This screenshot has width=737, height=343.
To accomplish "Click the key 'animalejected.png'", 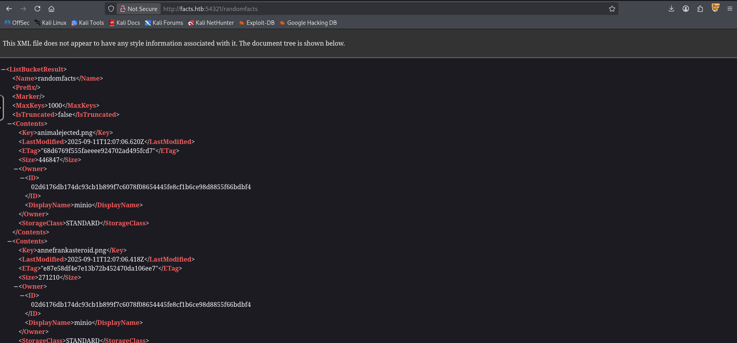I will [65, 133].
